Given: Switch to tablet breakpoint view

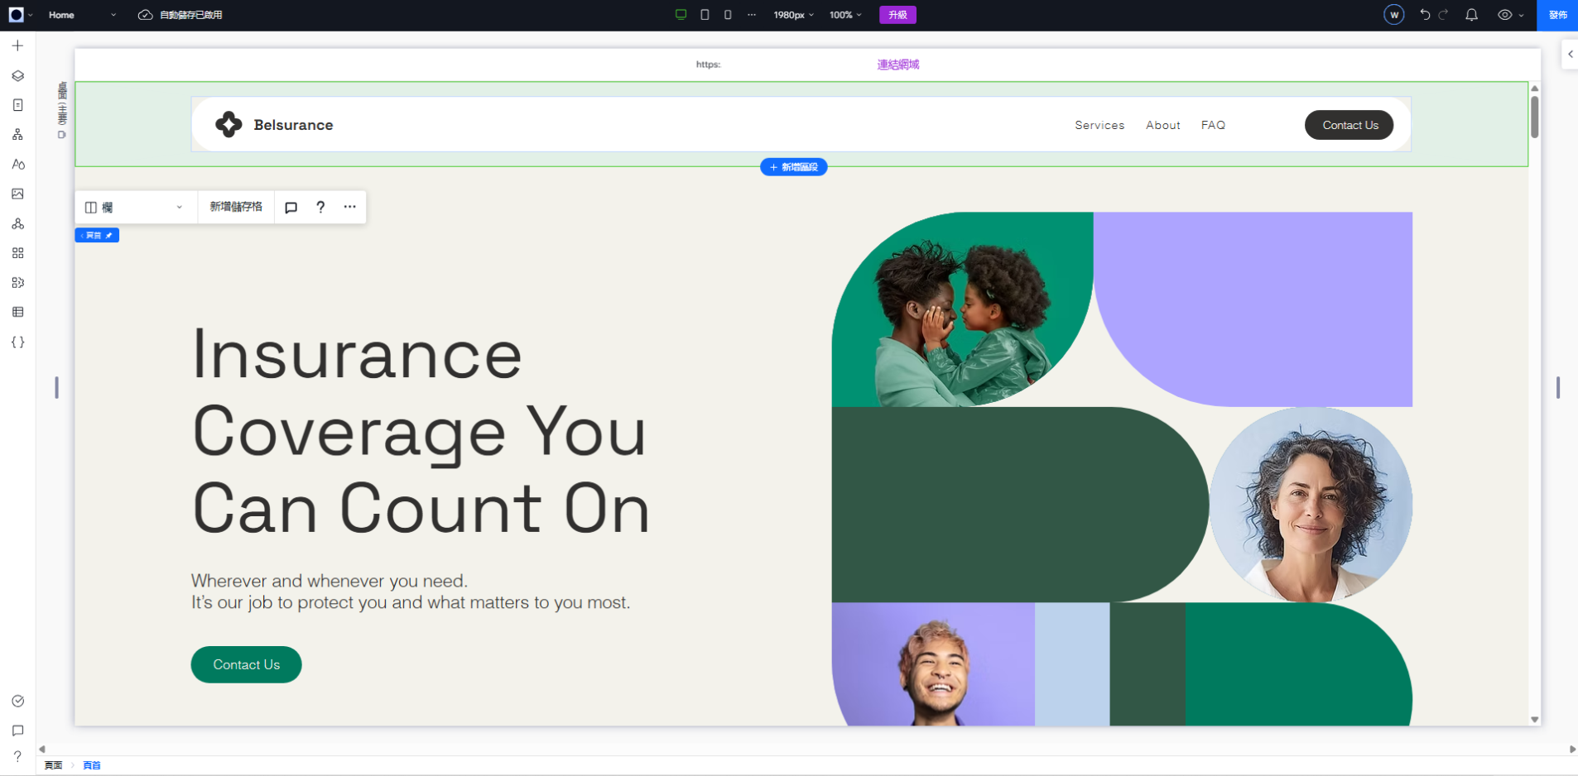Looking at the screenshot, I should [x=705, y=15].
